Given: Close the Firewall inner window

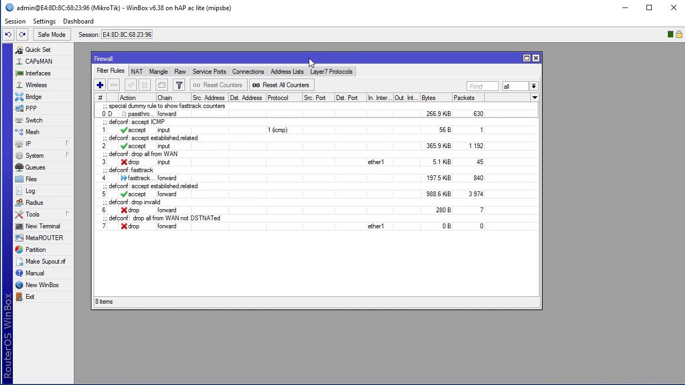Looking at the screenshot, I should (536, 58).
